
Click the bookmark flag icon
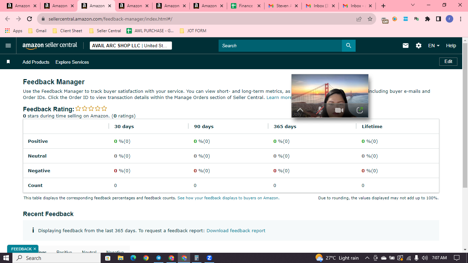[x=8, y=62]
